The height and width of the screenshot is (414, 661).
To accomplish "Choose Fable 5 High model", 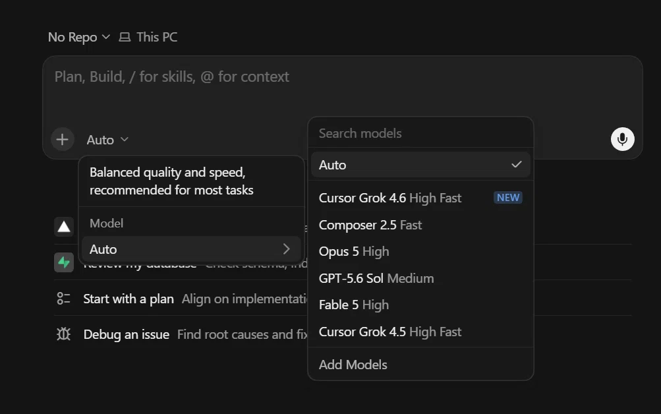I will (420, 305).
